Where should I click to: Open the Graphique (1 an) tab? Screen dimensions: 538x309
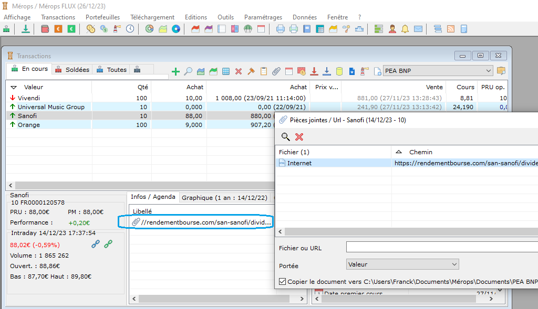click(224, 198)
